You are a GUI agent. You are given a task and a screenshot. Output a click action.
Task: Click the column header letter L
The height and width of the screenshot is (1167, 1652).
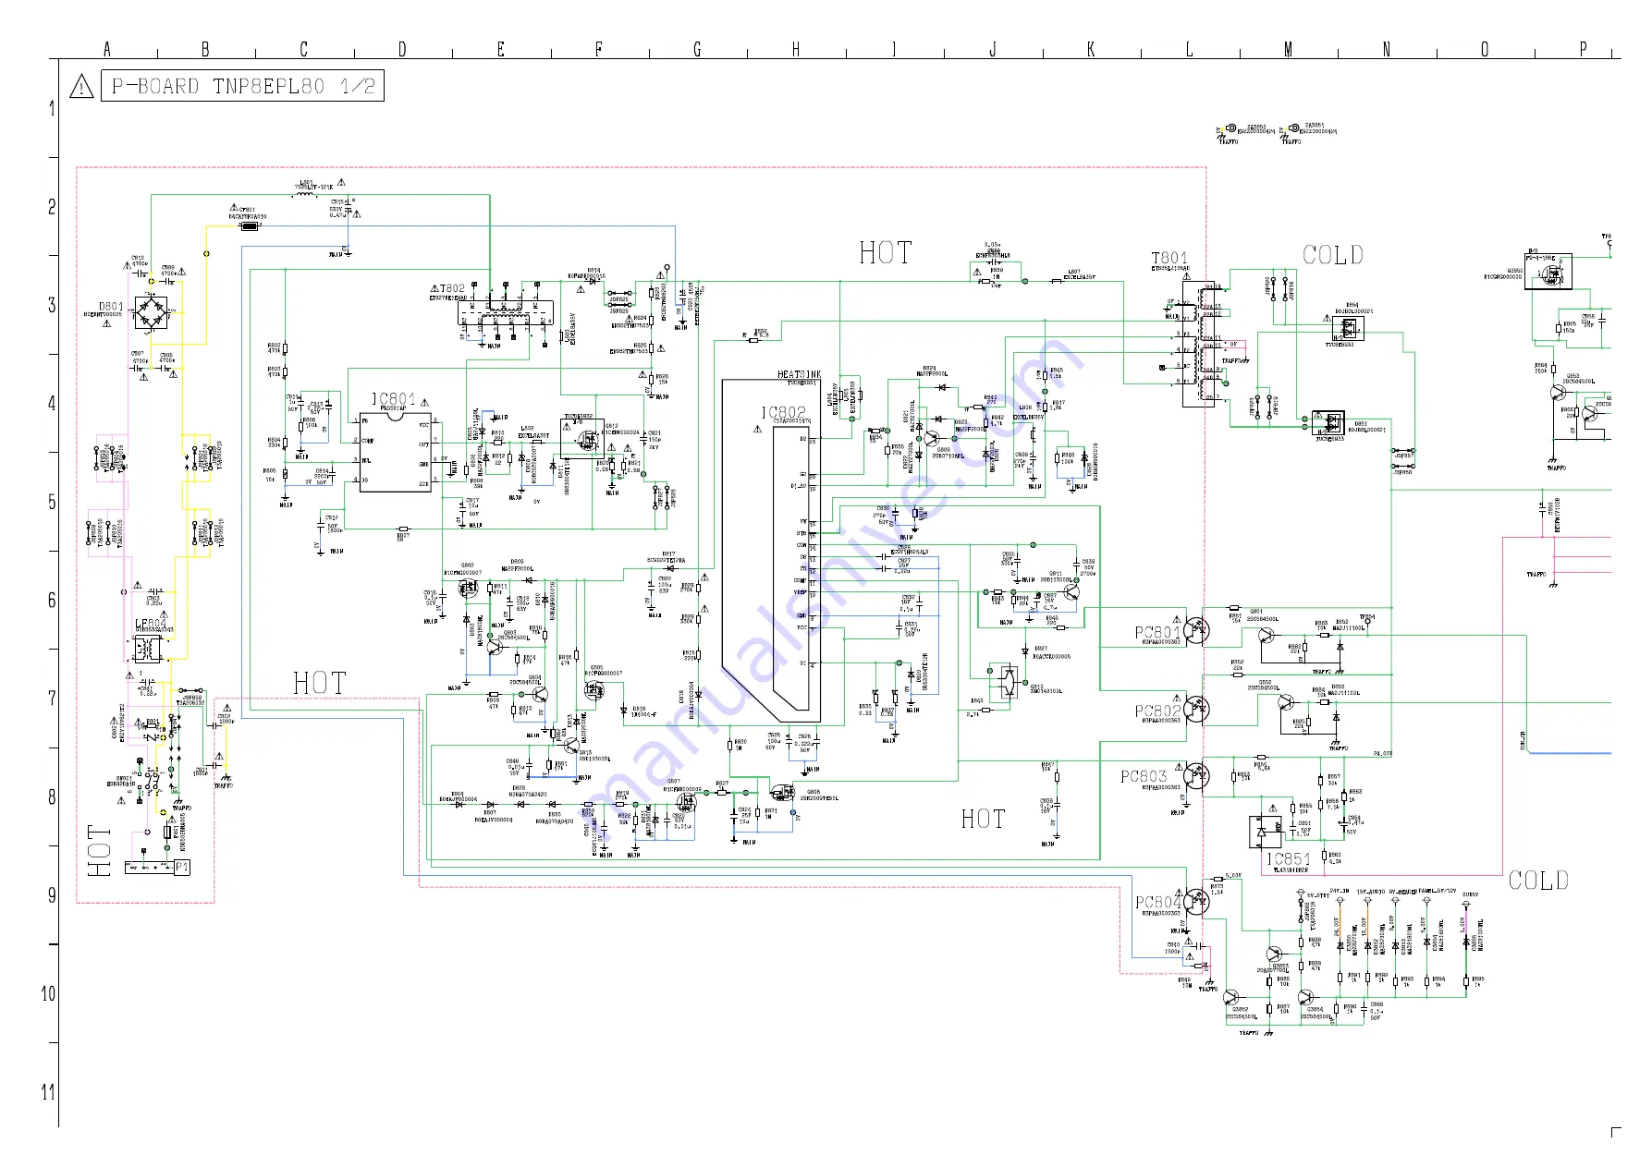(1189, 49)
